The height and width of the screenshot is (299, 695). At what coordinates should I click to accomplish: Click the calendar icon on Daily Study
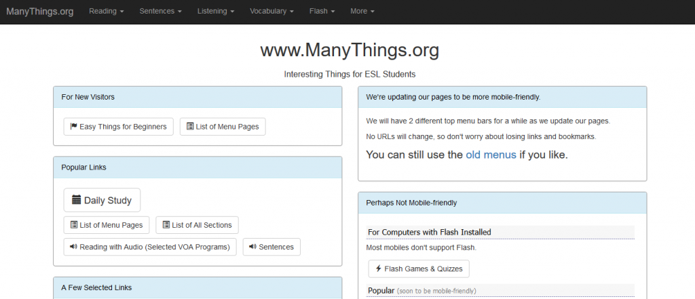(76, 200)
